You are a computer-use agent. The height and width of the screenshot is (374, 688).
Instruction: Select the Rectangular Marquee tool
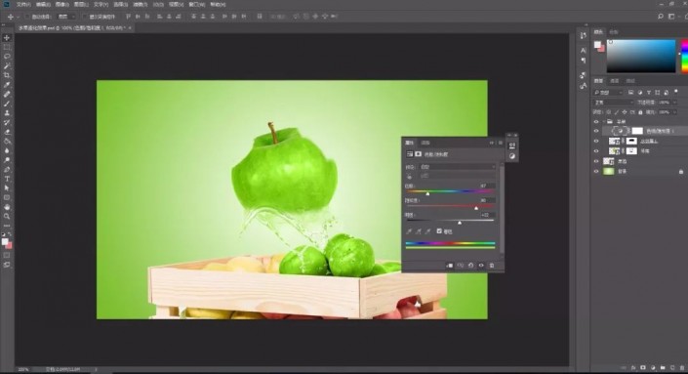[7, 47]
